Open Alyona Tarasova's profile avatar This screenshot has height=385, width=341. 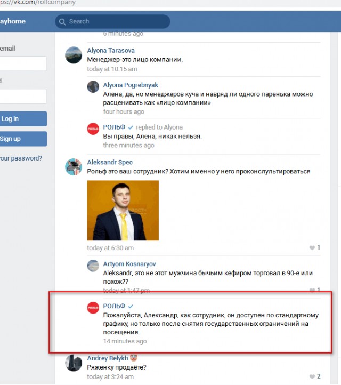(74, 55)
